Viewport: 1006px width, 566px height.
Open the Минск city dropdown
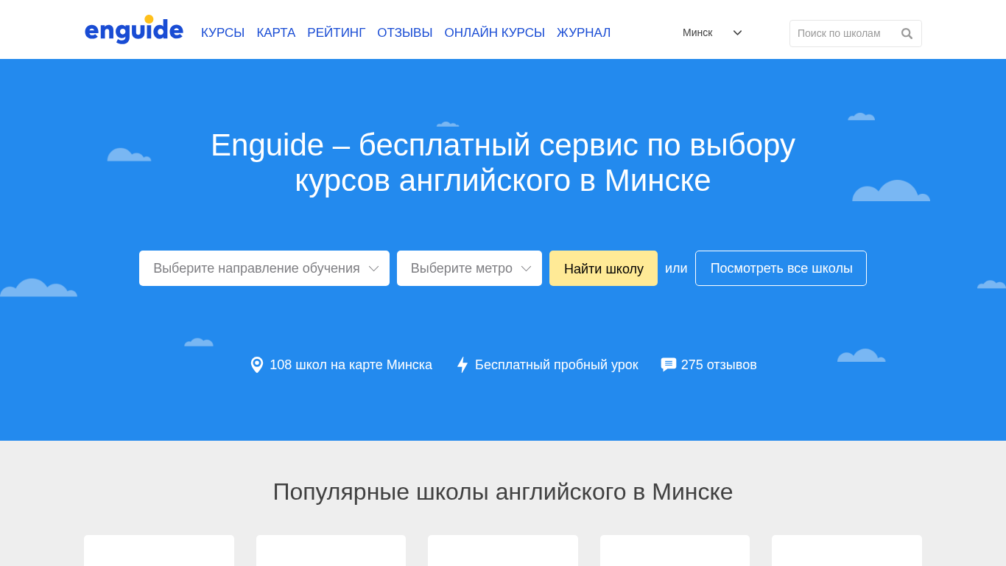(697, 32)
